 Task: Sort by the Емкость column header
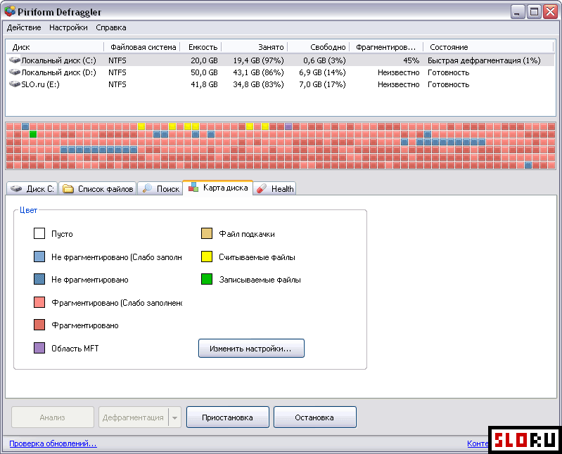click(201, 47)
